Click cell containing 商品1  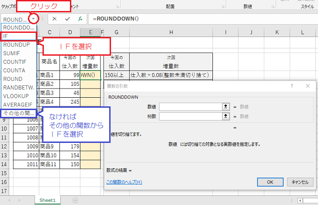pos(49,75)
